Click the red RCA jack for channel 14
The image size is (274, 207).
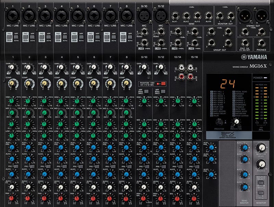tap(182, 76)
